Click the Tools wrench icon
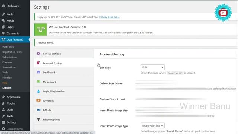 [3, 116]
